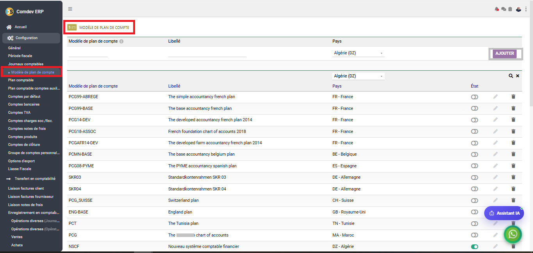
Task: Delete the PCG14-DEV row
Action: coord(513,120)
